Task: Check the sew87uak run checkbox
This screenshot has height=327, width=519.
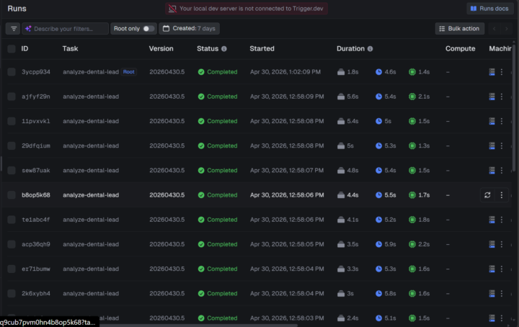Action: [x=12, y=170]
